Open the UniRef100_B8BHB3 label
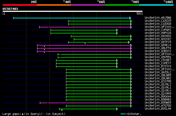Screen dimensions: 176x116 [x=158, y=100]
